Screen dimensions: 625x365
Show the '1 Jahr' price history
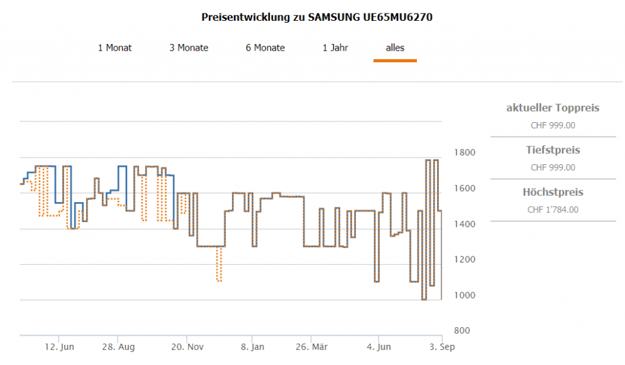click(335, 48)
